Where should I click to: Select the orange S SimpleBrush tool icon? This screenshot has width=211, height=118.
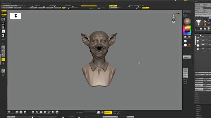pyautogui.click(x=205, y=25)
